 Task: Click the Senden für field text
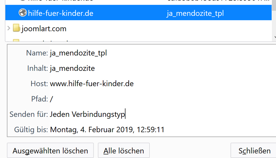[87, 114]
